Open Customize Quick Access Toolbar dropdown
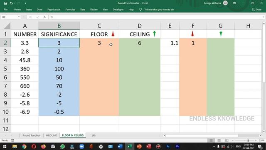The image size is (266, 150). coord(25,3)
